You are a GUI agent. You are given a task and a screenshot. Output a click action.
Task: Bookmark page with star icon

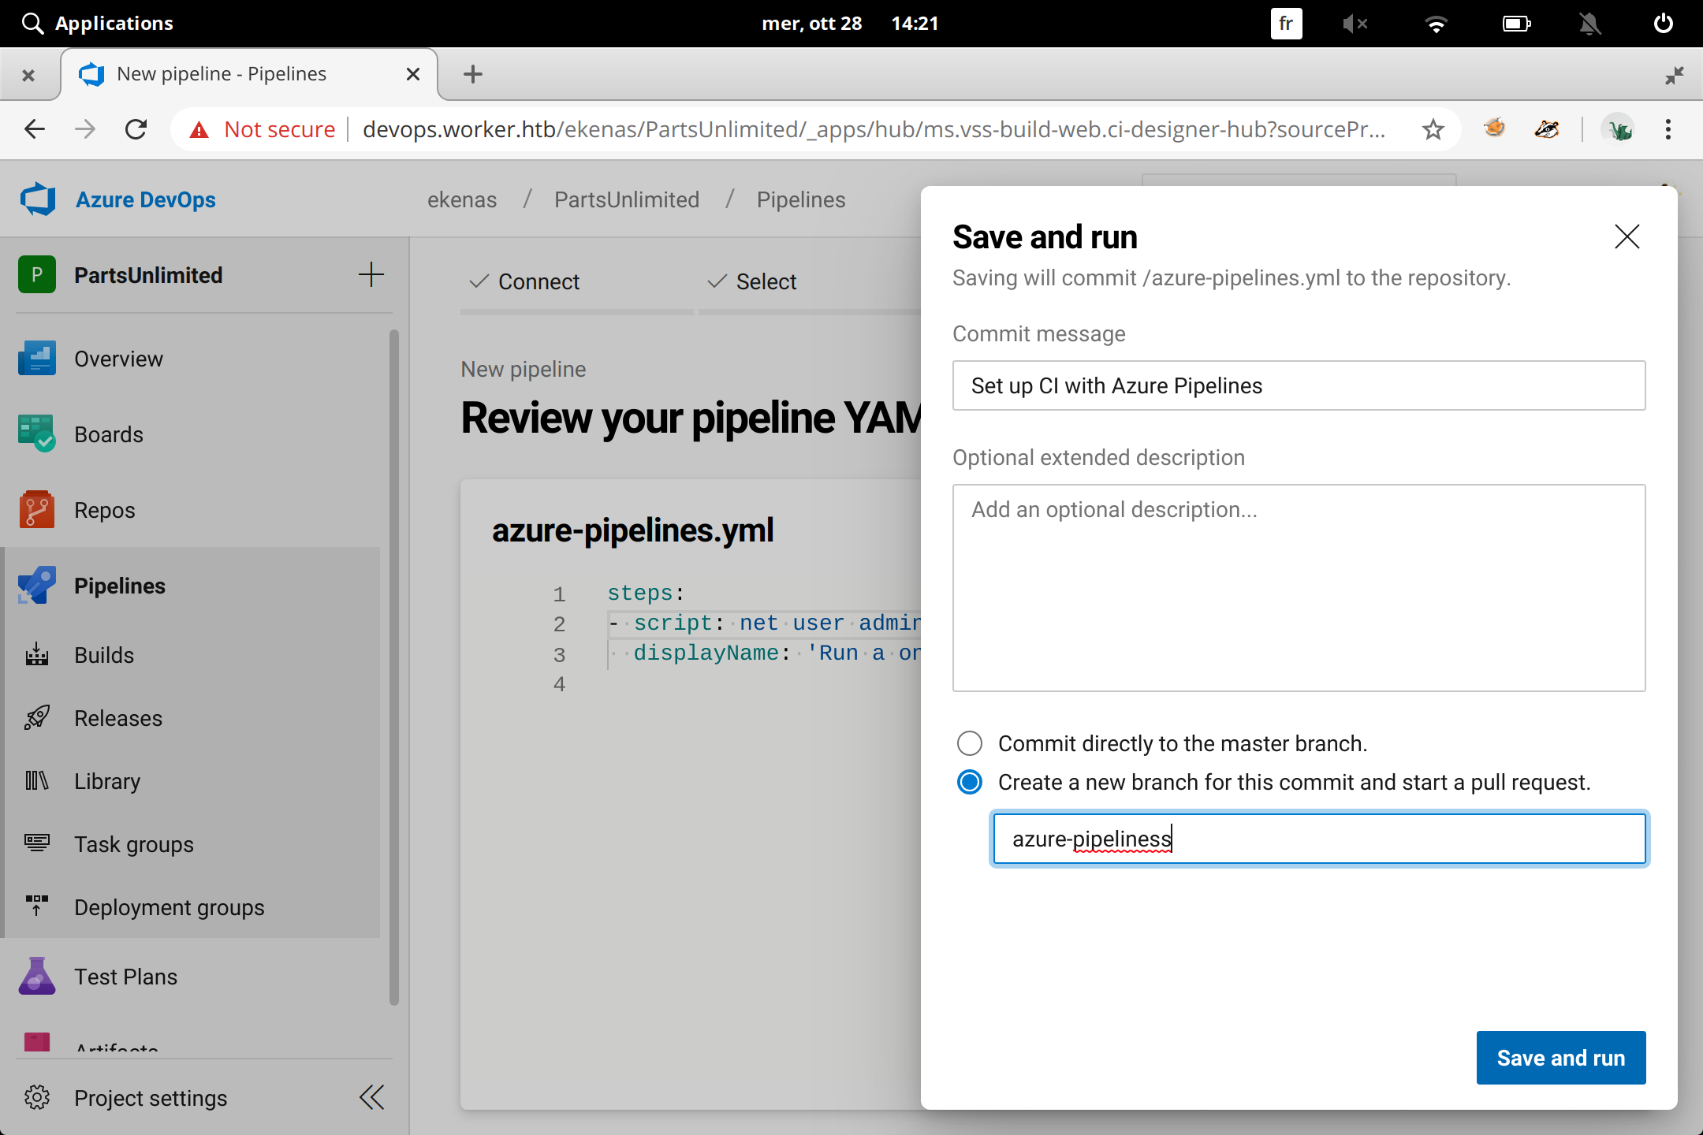pyautogui.click(x=1433, y=129)
